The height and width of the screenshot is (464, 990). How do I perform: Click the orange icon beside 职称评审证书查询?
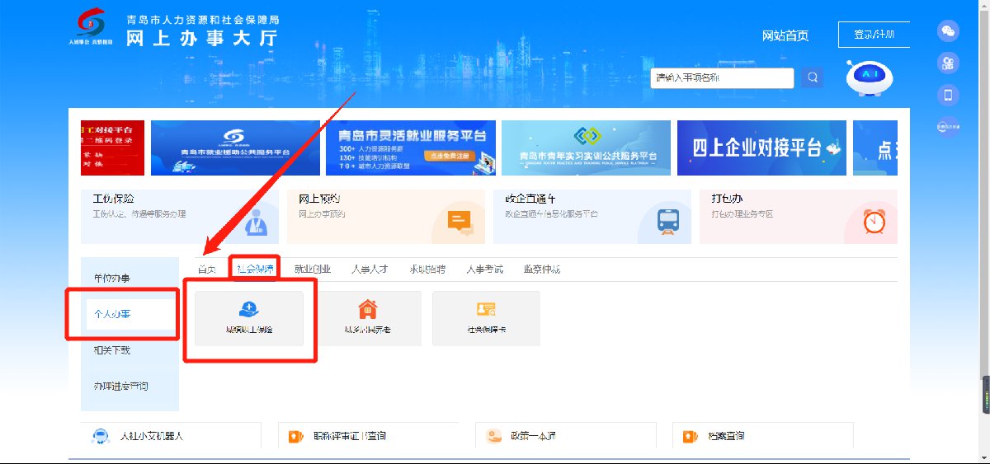[x=296, y=436]
